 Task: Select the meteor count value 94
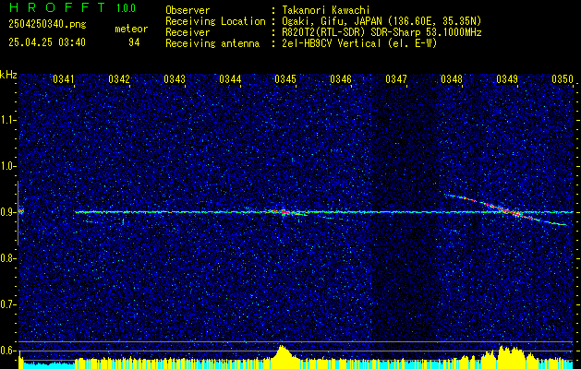tap(134, 43)
